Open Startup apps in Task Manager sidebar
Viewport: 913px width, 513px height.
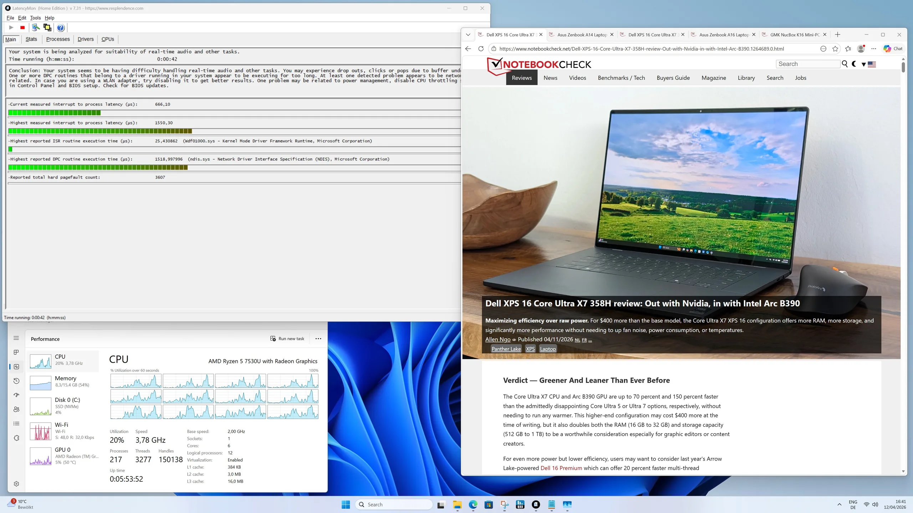point(16,395)
